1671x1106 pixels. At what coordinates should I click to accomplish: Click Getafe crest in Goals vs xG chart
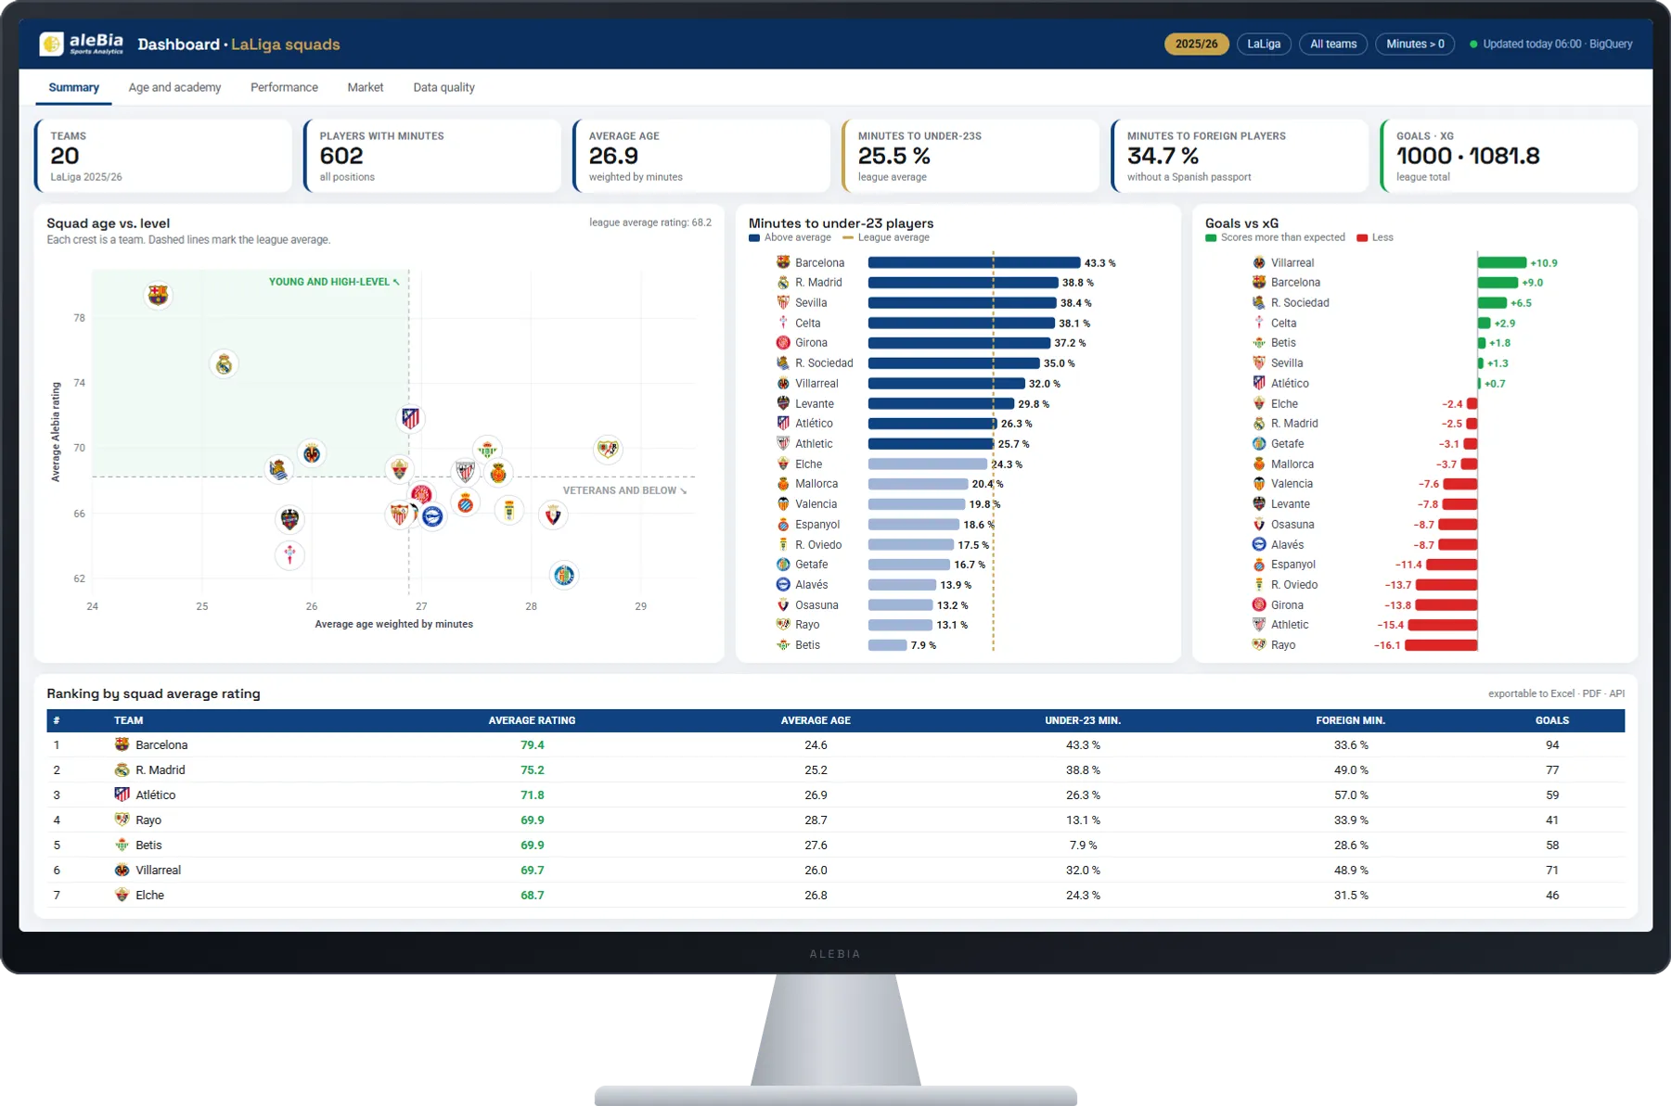pos(1259,443)
